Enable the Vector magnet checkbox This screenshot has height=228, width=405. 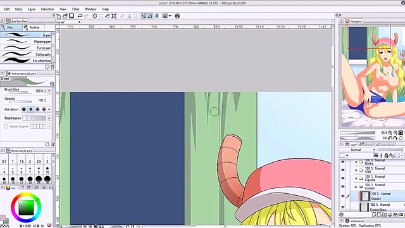tap(6, 127)
